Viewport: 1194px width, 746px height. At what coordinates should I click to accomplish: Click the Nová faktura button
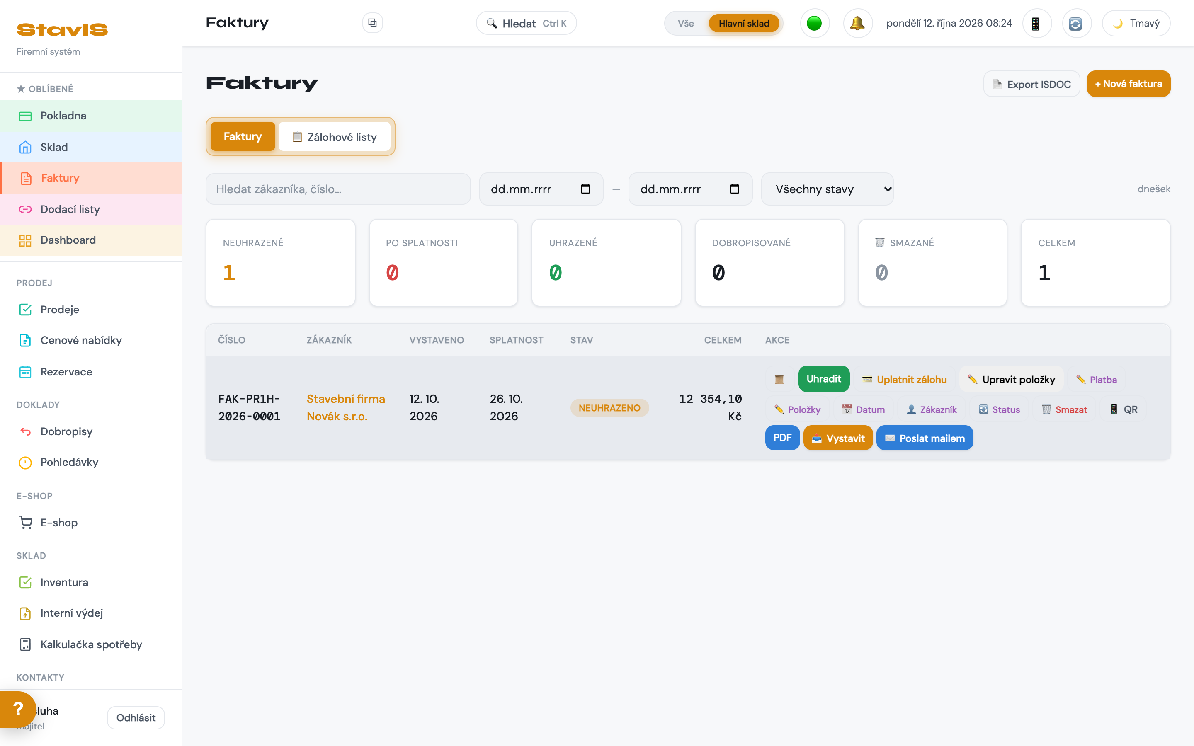[1128, 84]
